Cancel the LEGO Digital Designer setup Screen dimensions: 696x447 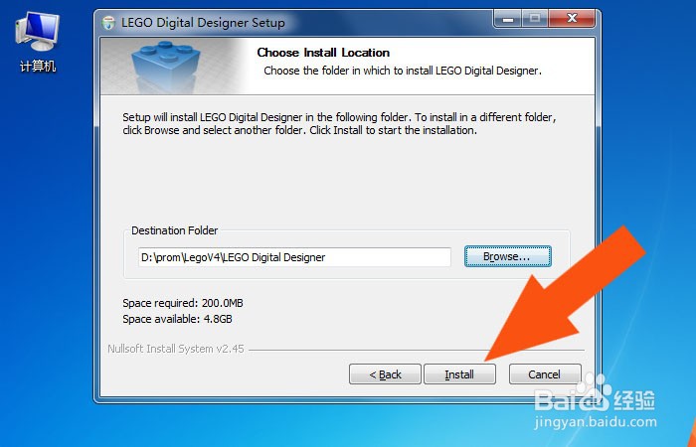(545, 374)
